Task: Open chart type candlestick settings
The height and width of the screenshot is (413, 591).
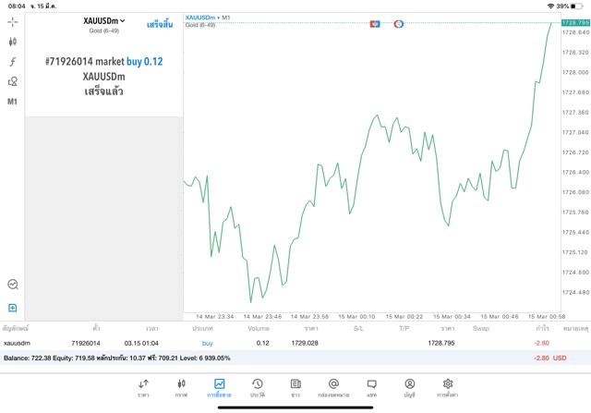Action: pos(12,42)
